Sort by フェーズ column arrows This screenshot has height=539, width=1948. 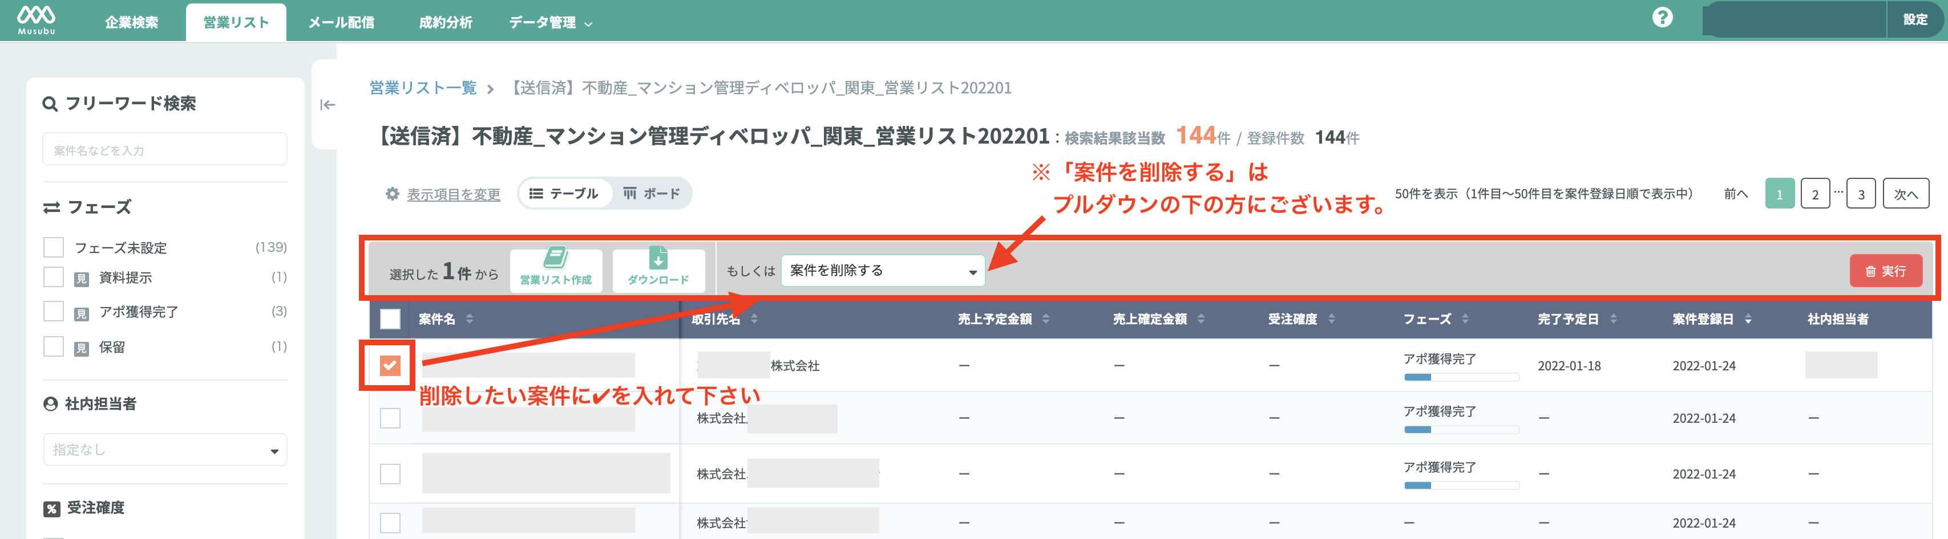[x=1465, y=319]
